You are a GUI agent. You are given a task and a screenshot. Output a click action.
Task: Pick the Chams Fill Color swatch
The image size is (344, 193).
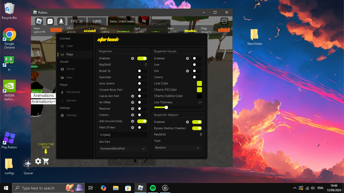(x=199, y=90)
